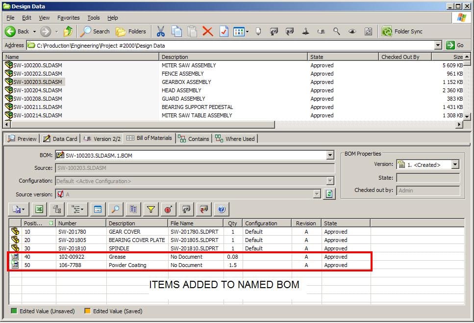Screen dimensions: 474x323
Task: Switch to the Data Card tab
Action: pyautogui.click(x=60, y=139)
